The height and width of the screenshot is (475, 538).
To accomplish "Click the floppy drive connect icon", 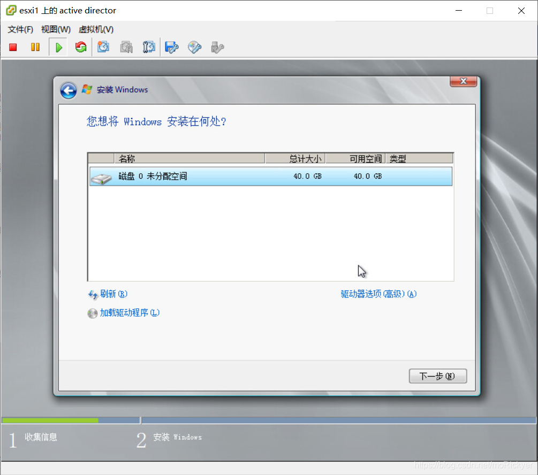I will click(171, 47).
